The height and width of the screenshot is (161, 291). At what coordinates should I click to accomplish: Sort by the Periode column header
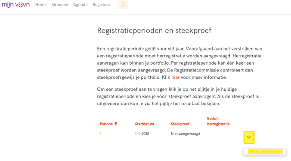tap(106, 124)
